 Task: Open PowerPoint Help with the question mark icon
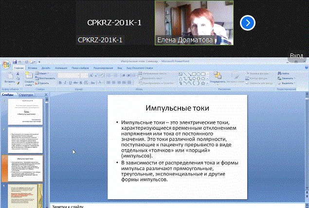point(307,68)
